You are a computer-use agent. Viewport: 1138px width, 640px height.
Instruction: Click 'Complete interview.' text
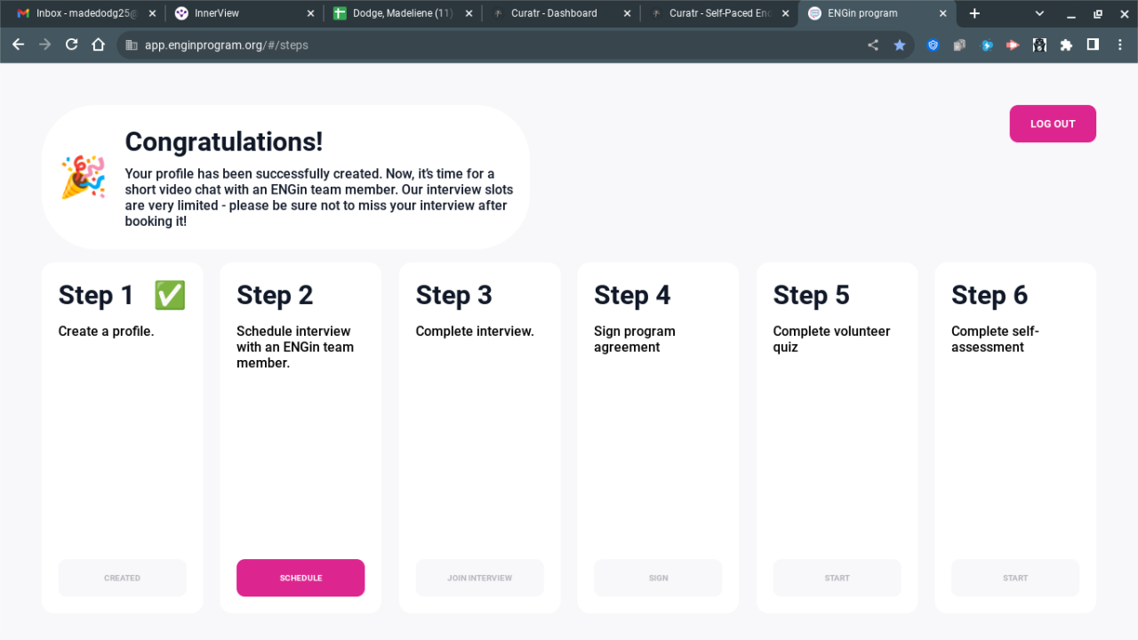coord(475,332)
